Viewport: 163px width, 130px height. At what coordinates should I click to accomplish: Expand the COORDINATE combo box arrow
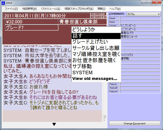click(159, 14)
